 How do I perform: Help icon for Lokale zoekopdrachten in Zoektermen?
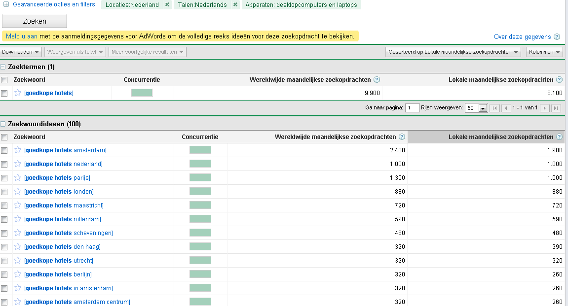pos(559,79)
